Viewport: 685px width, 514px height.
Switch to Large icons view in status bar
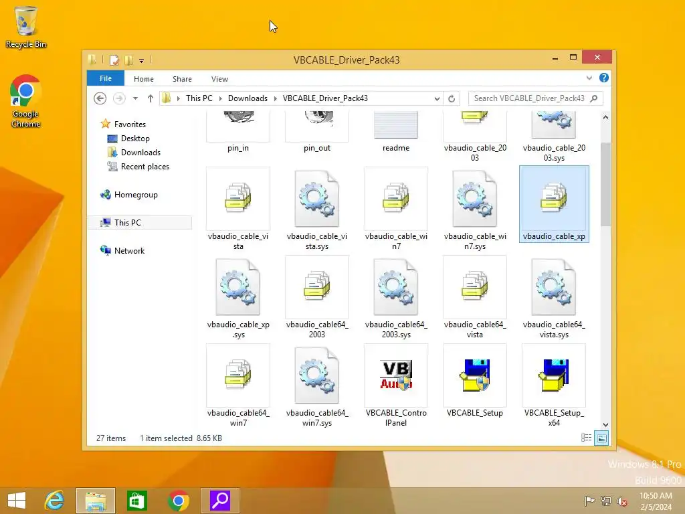[601, 438]
